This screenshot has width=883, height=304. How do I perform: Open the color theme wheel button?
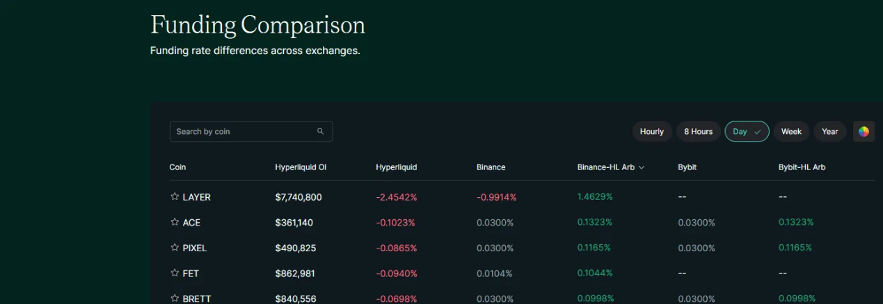[864, 131]
